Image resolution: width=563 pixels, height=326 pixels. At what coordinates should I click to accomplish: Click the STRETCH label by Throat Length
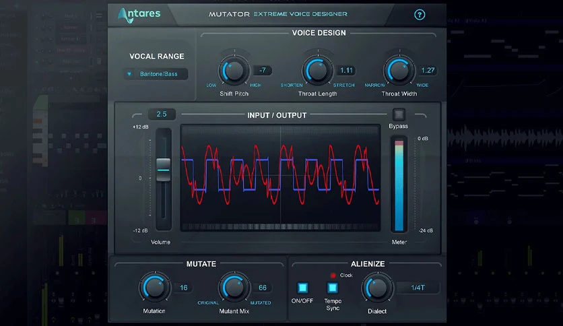coord(343,85)
